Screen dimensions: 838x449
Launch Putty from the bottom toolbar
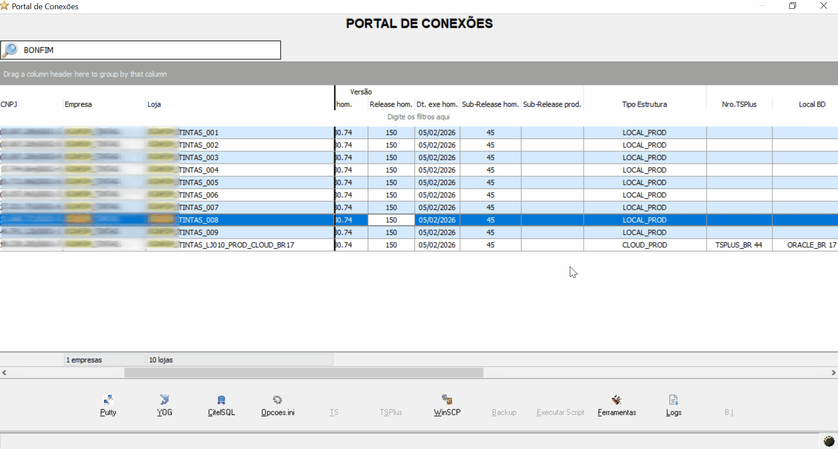[x=108, y=405]
